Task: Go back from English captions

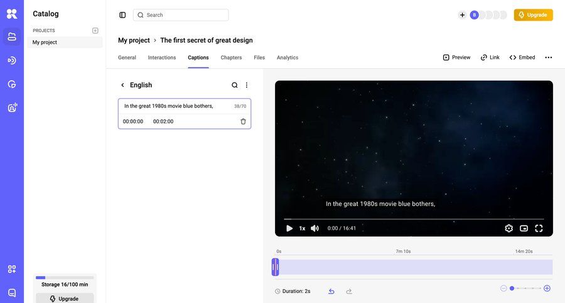Action: [122, 85]
